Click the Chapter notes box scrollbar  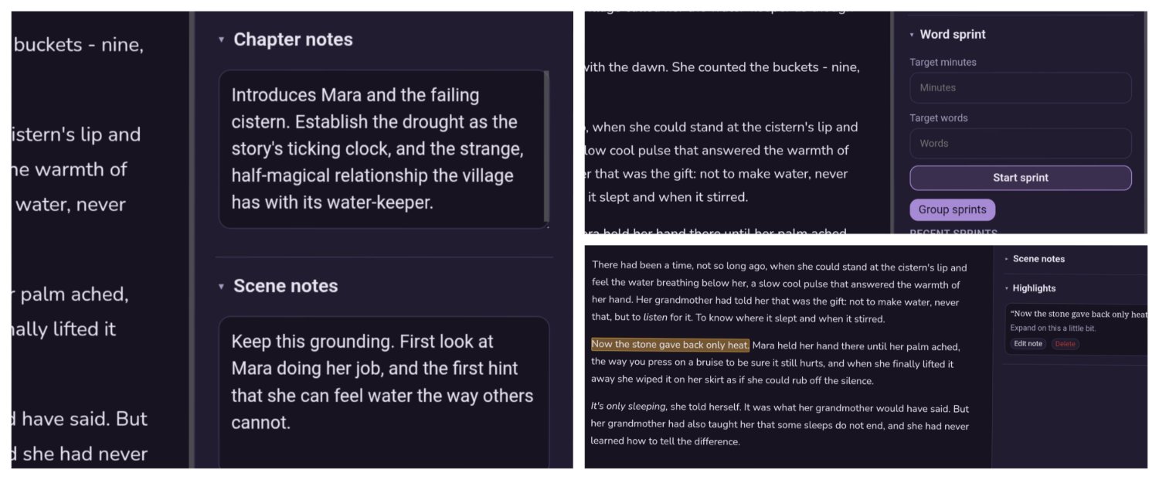click(547, 147)
